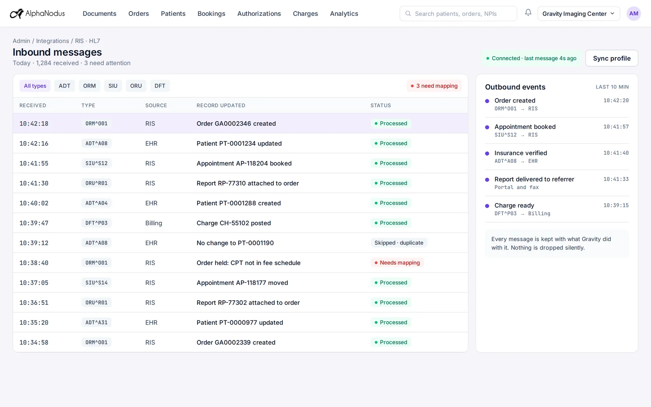Open the Authorizations page
The height and width of the screenshot is (407, 651).
tap(259, 13)
